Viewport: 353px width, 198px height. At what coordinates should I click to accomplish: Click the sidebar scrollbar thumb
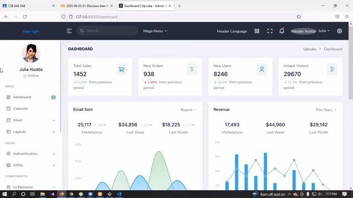[x=61, y=87]
